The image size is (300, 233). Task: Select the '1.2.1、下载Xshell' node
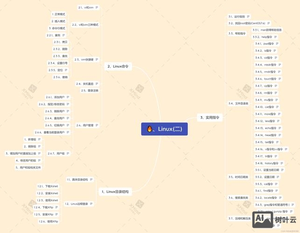point(48,186)
